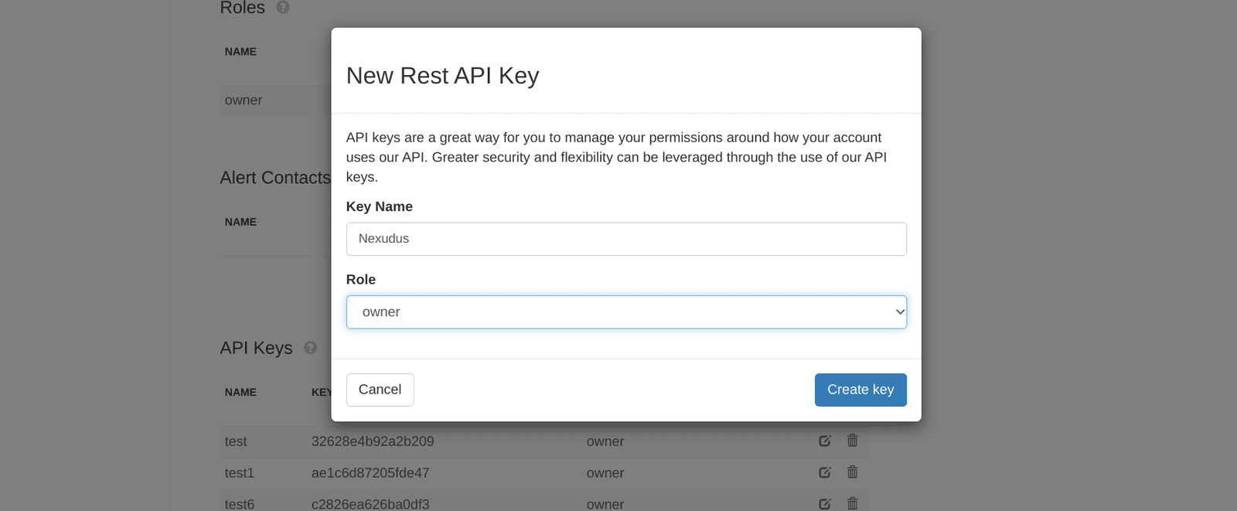Image resolution: width=1237 pixels, height=511 pixels.
Task: Click the NAME column header under API Keys
Action: pyautogui.click(x=240, y=392)
